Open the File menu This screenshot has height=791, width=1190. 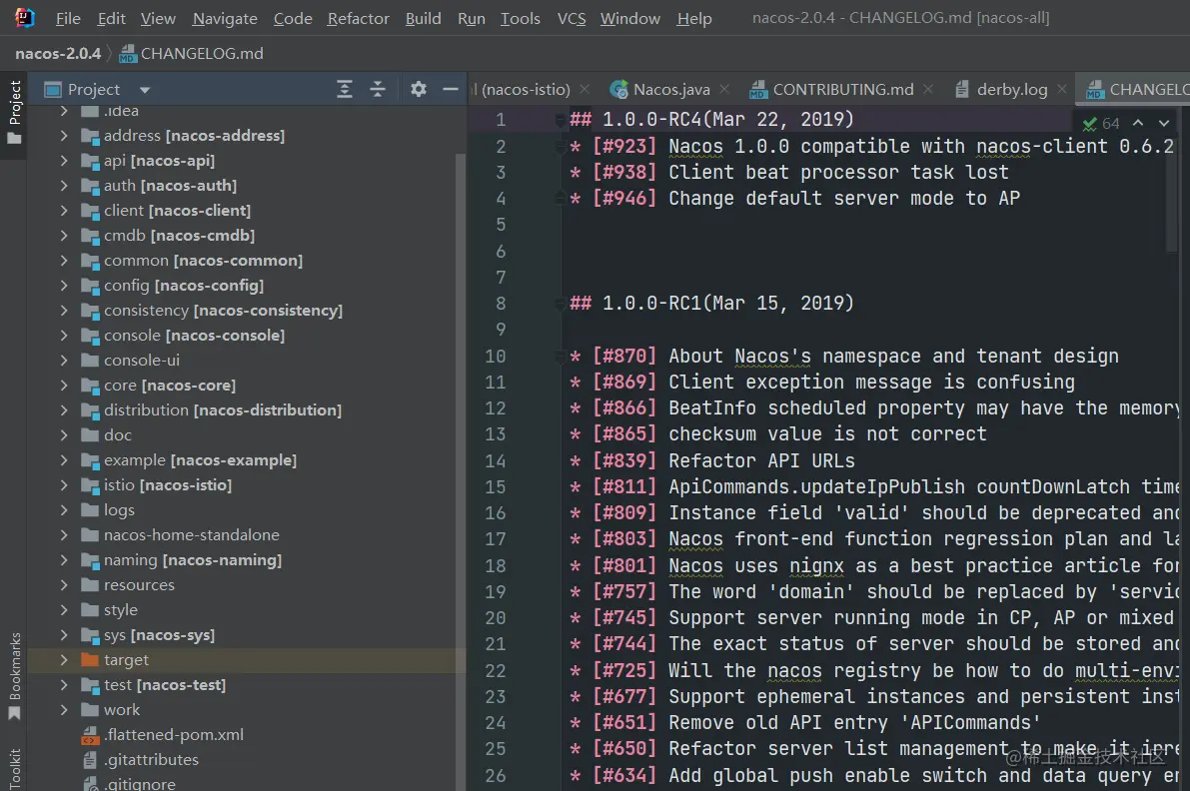tap(68, 18)
